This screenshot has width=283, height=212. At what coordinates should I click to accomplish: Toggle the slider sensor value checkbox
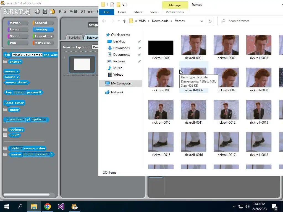click(5, 148)
